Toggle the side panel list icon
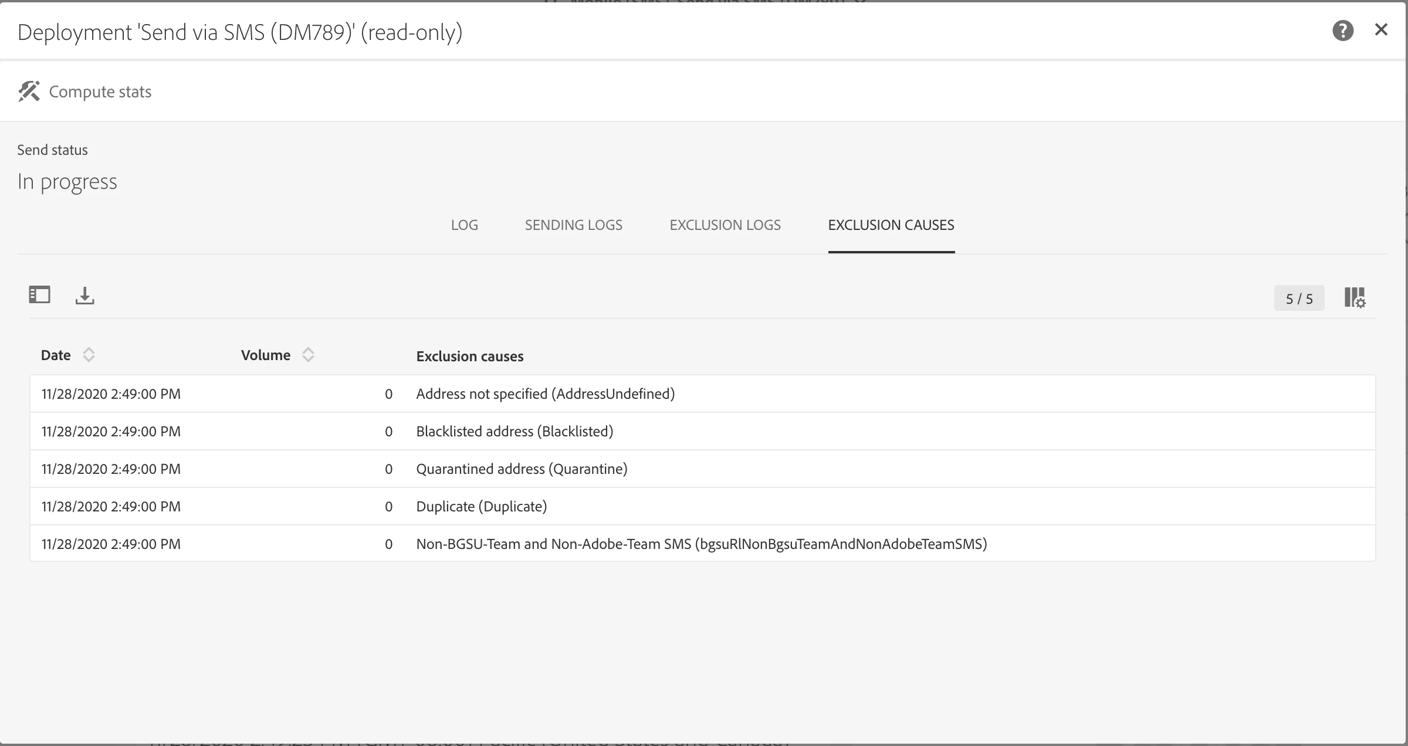The width and height of the screenshot is (1408, 746). click(39, 294)
